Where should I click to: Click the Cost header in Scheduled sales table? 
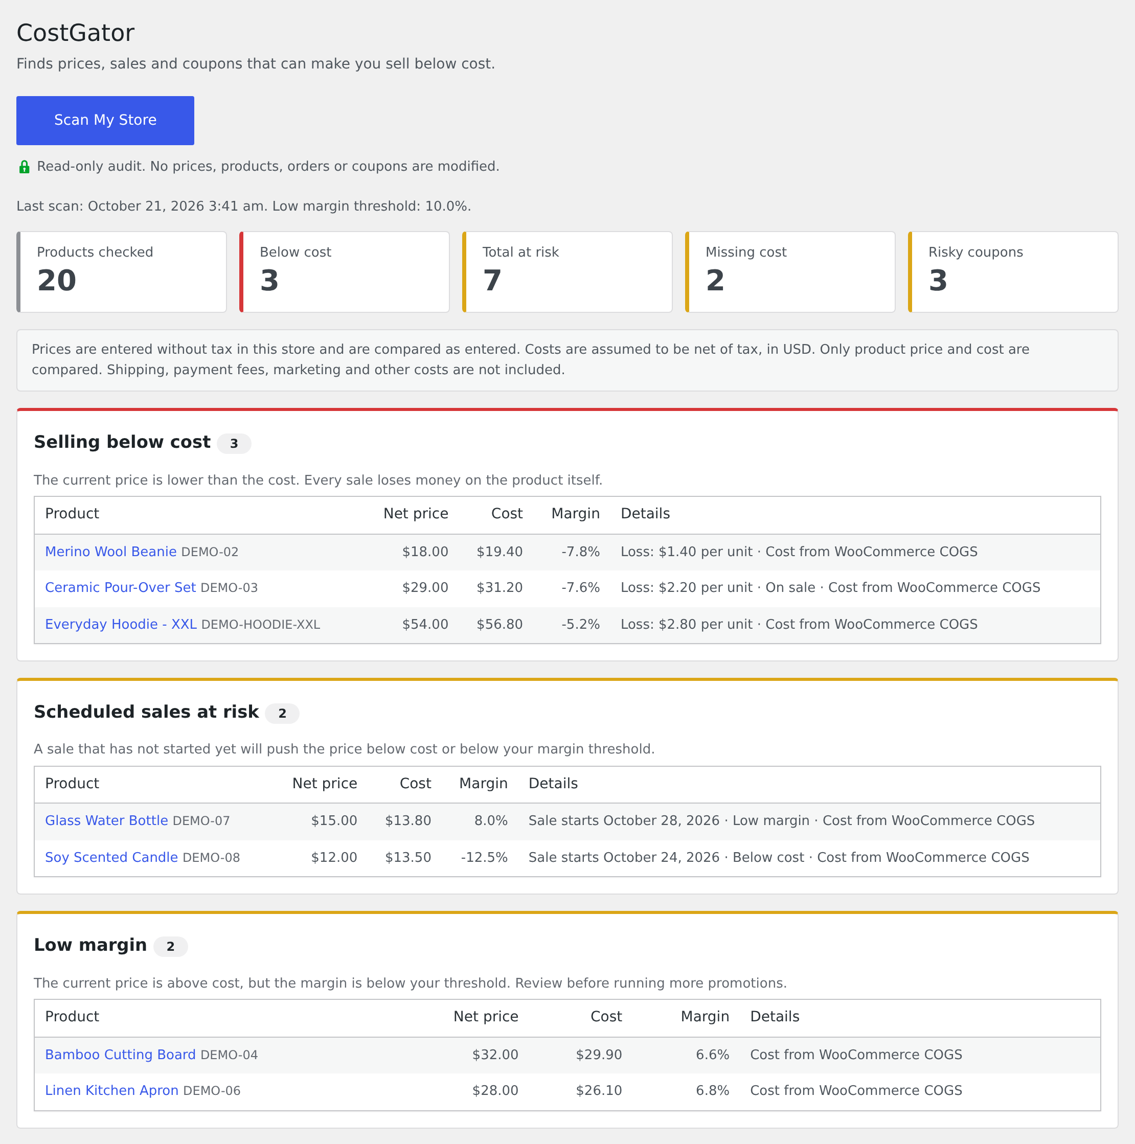point(415,784)
